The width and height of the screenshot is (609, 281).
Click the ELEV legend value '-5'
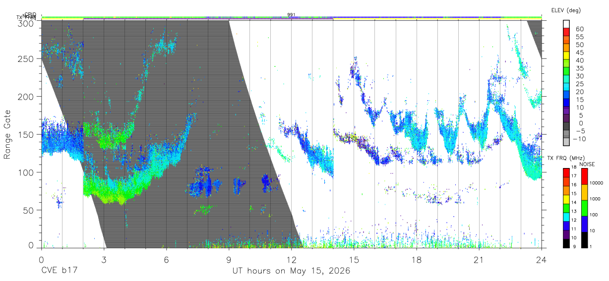click(579, 131)
